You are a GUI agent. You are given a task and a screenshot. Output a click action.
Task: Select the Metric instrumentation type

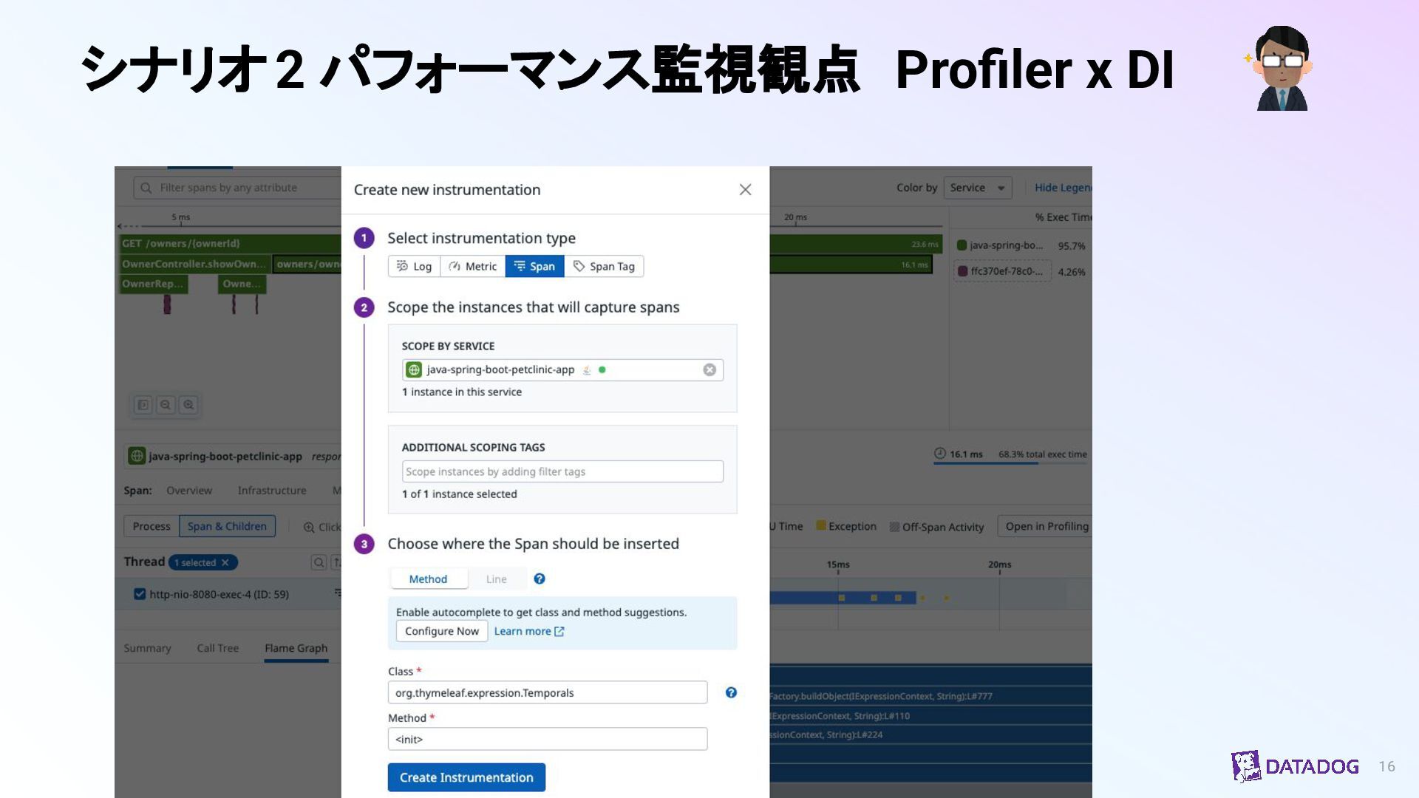click(473, 266)
